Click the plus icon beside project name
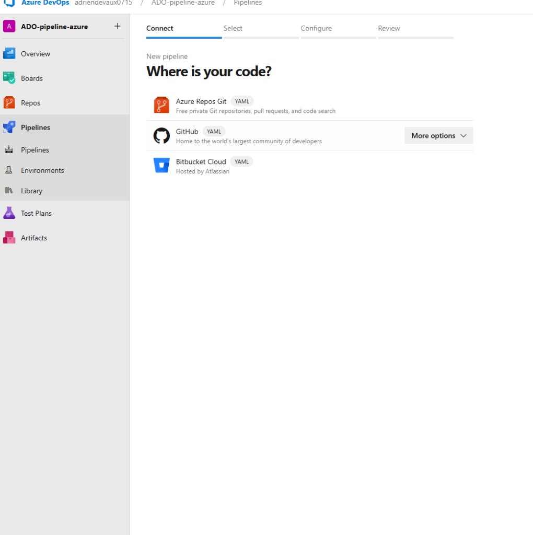 coord(117,26)
